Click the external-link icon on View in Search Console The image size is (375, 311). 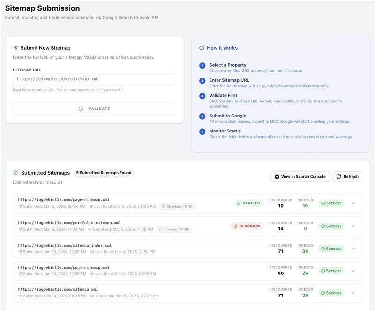(x=276, y=176)
